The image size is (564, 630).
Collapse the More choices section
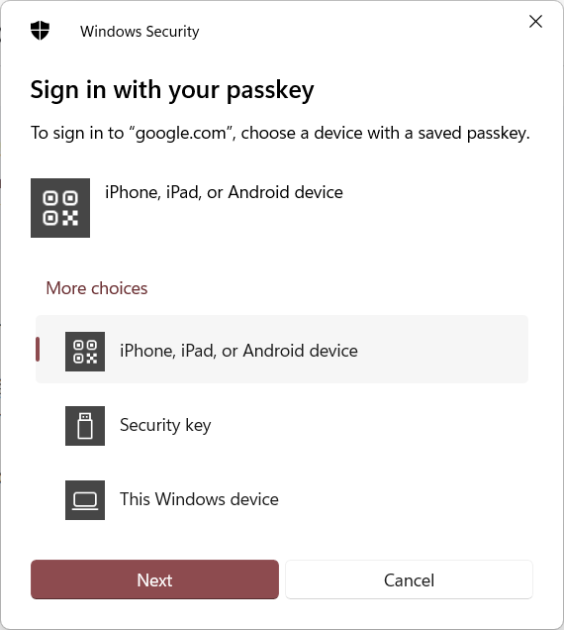(97, 288)
